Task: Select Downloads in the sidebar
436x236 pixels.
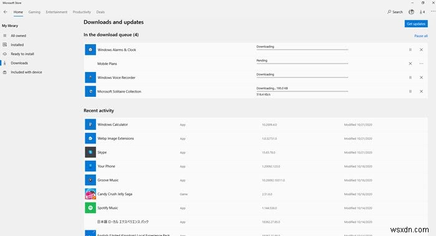Action: click(x=19, y=63)
